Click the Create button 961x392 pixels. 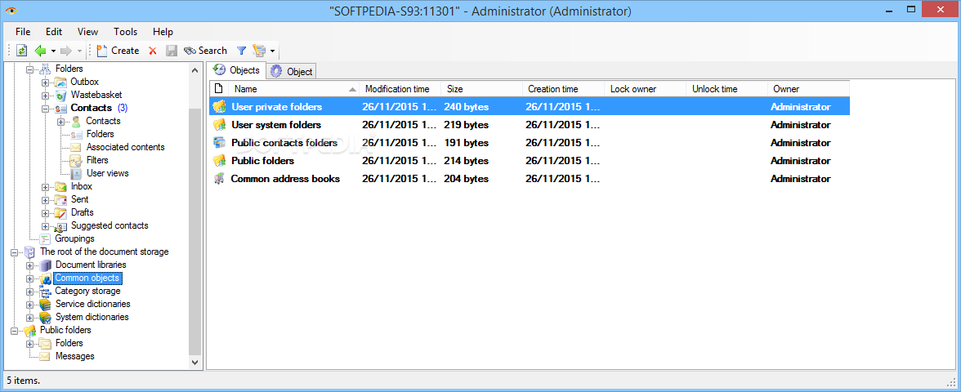[x=118, y=51]
